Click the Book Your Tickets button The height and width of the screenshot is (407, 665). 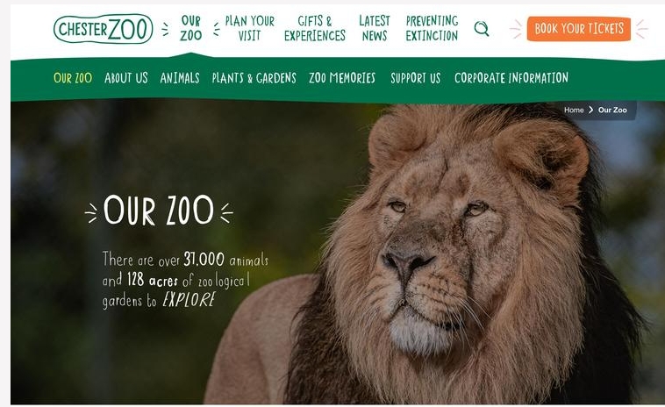(x=578, y=29)
